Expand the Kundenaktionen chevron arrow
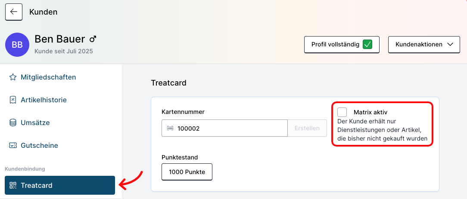The width and height of the screenshot is (467, 199). tap(450, 44)
